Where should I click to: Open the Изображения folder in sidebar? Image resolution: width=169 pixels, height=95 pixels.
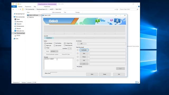(19, 26)
